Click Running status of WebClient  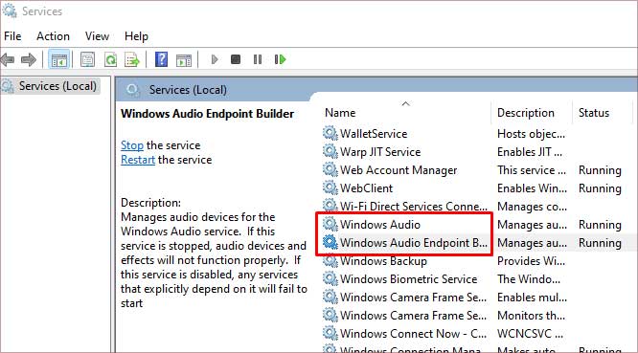pyautogui.click(x=600, y=188)
